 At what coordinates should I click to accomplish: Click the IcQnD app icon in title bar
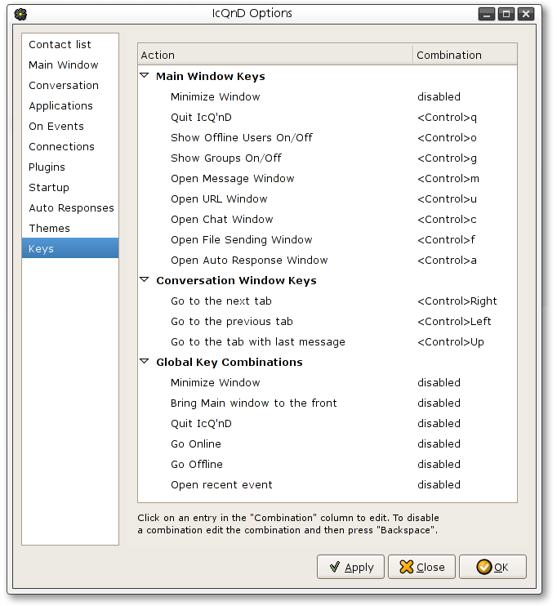pyautogui.click(x=21, y=14)
